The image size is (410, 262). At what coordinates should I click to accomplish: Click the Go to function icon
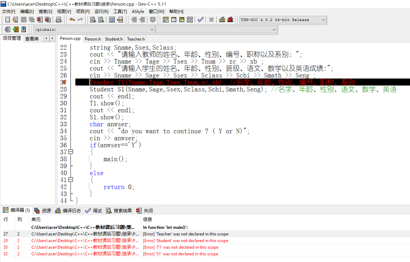click(x=112, y=20)
